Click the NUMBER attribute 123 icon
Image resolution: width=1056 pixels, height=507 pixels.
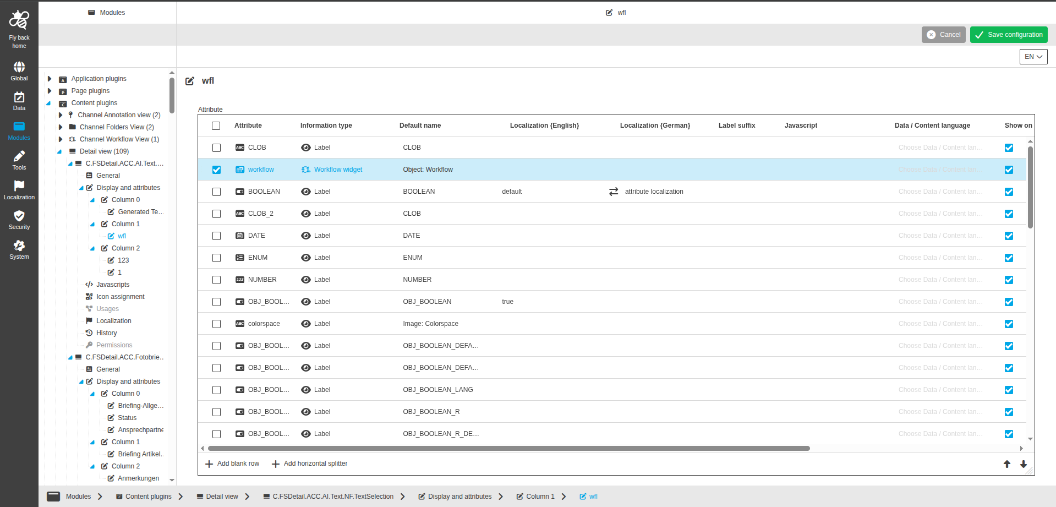coord(240,280)
